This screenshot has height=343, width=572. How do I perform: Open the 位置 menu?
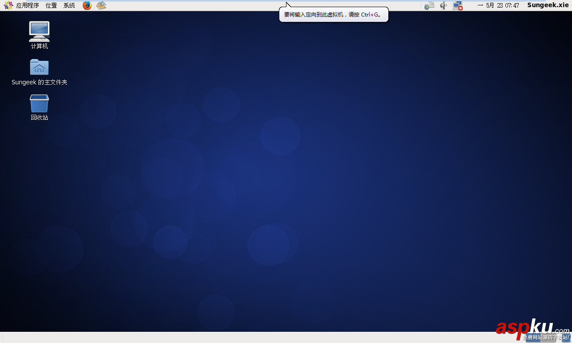click(x=50, y=5)
